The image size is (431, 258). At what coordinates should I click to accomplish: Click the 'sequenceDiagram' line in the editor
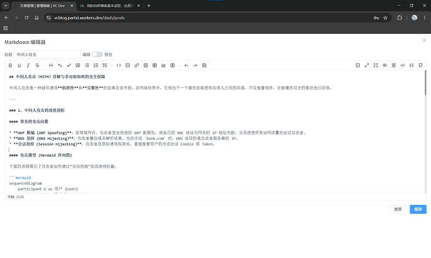point(26,183)
